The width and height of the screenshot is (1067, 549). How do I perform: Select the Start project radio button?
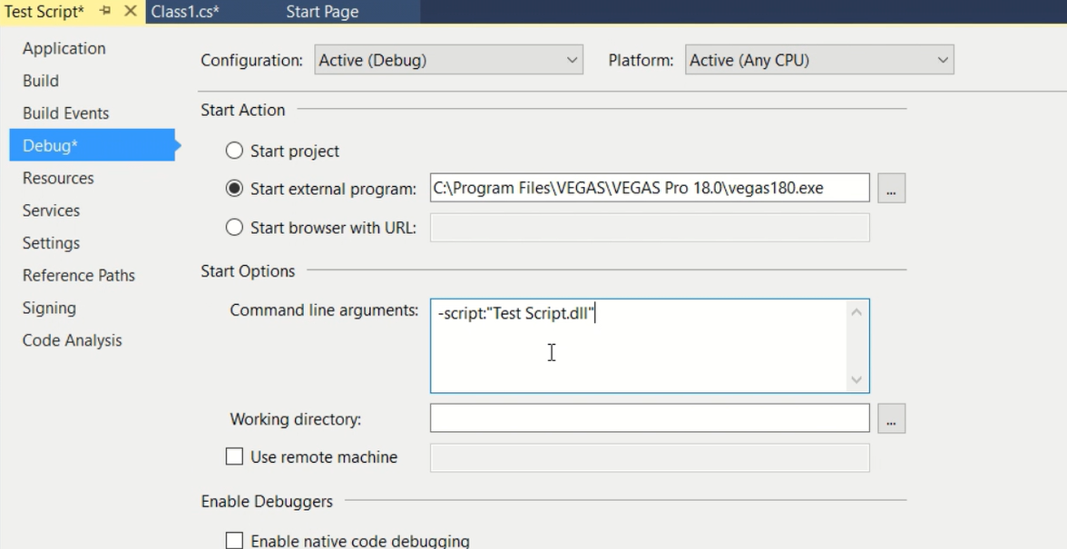point(234,152)
